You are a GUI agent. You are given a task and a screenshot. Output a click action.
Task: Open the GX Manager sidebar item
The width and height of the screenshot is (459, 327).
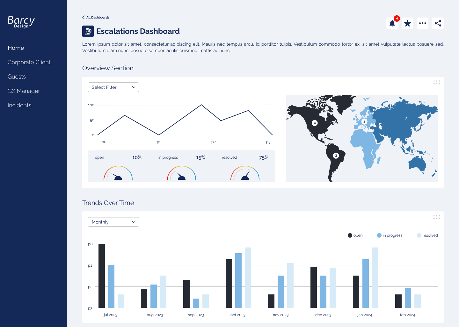(24, 91)
